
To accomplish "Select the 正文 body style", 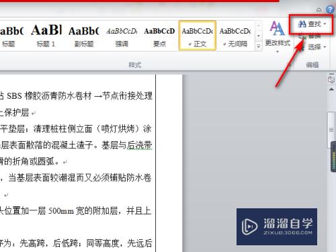I will tap(198, 36).
